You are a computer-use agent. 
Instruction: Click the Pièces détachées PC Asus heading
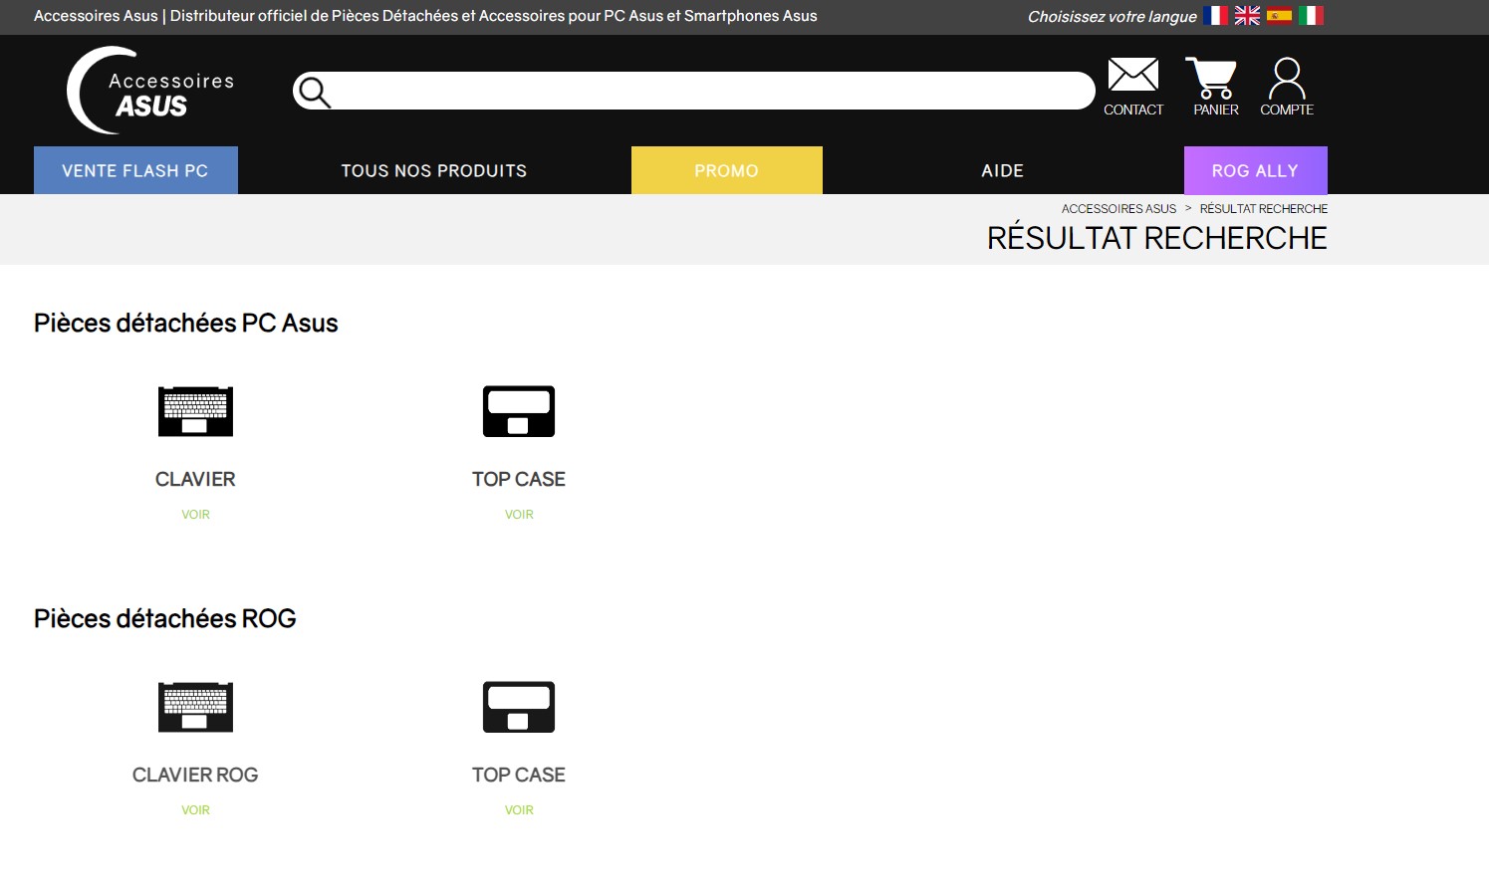[186, 324]
